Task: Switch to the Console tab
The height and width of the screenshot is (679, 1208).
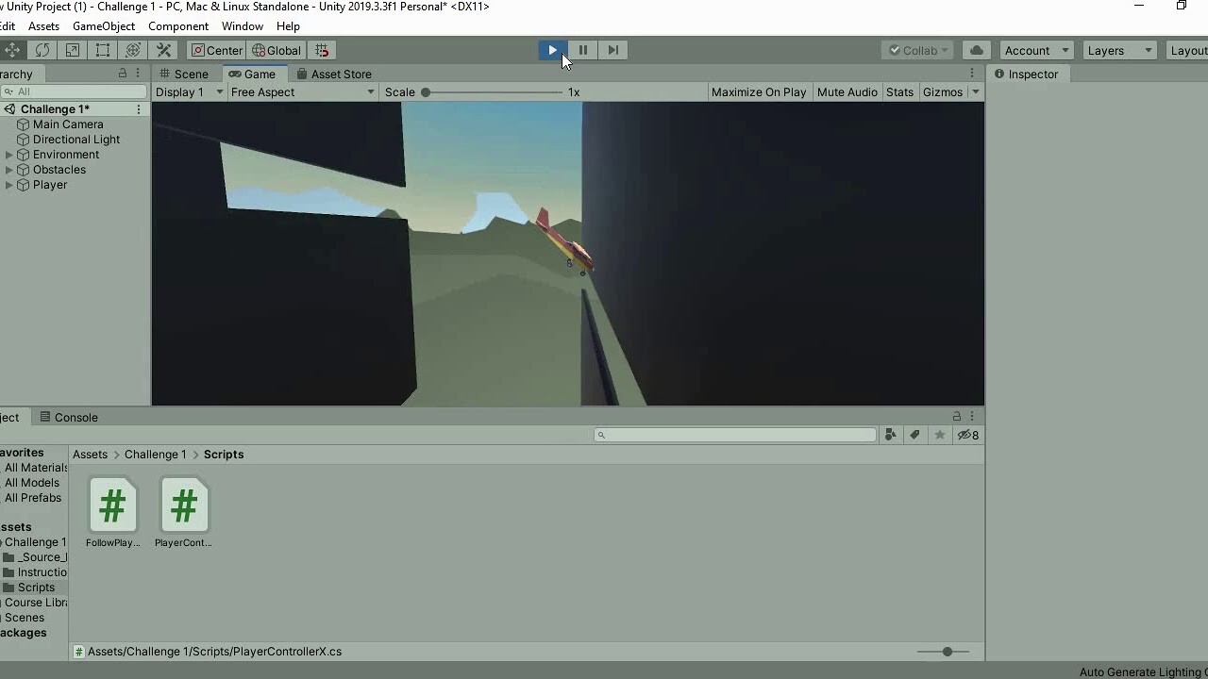Action: (69, 417)
